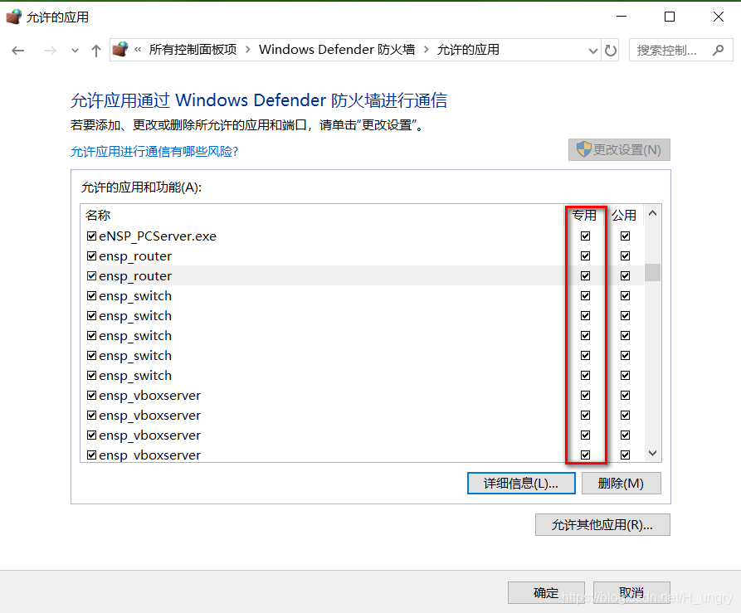This screenshot has width=741, height=613.
Task: Navigate to Windows Defender 防火墙 breadcrumb
Action: (x=337, y=50)
